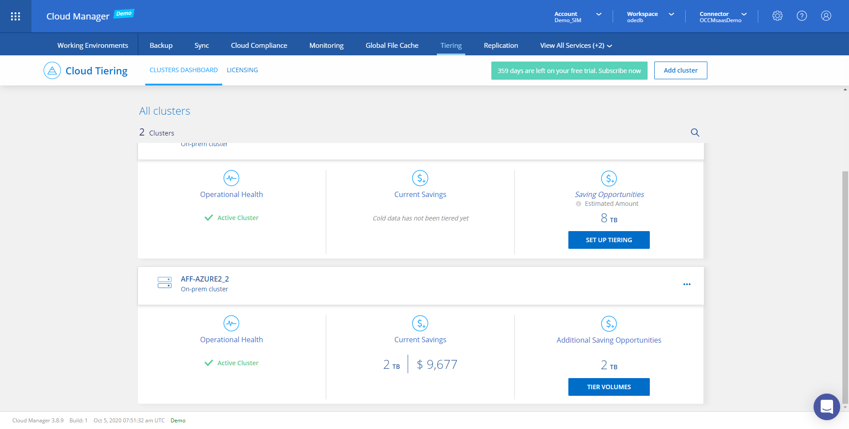Viewport: 849px width, 429px height.
Task: Open the settings gear icon
Action: [777, 16]
